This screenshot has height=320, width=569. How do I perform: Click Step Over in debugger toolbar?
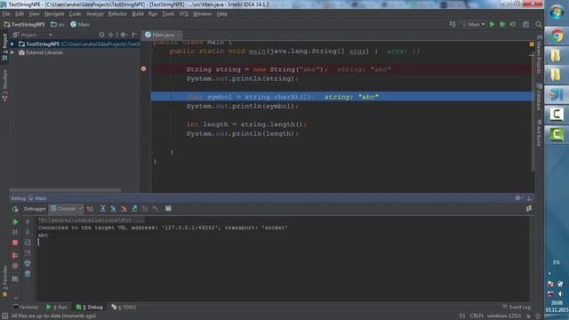click(103, 209)
